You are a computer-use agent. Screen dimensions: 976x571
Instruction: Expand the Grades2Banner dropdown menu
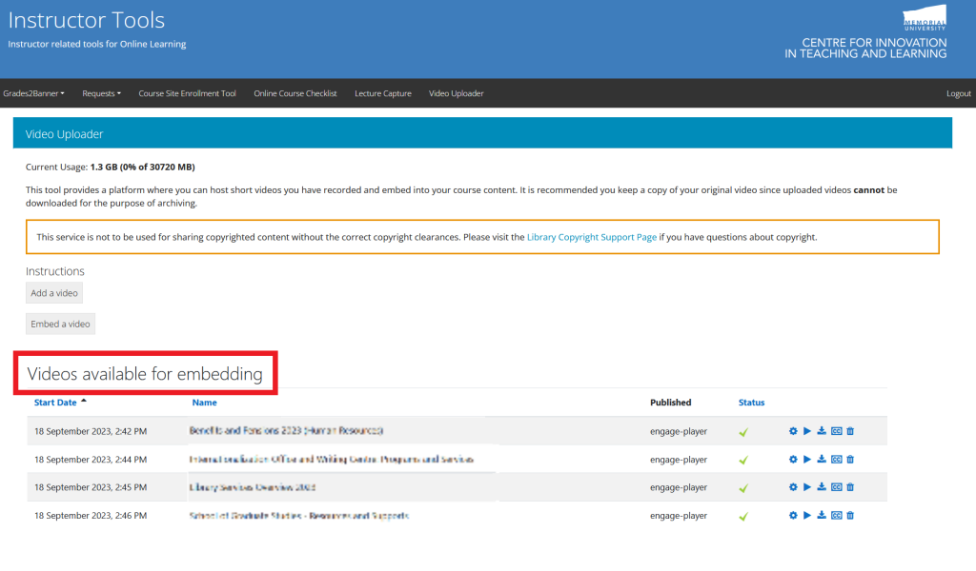tap(33, 93)
